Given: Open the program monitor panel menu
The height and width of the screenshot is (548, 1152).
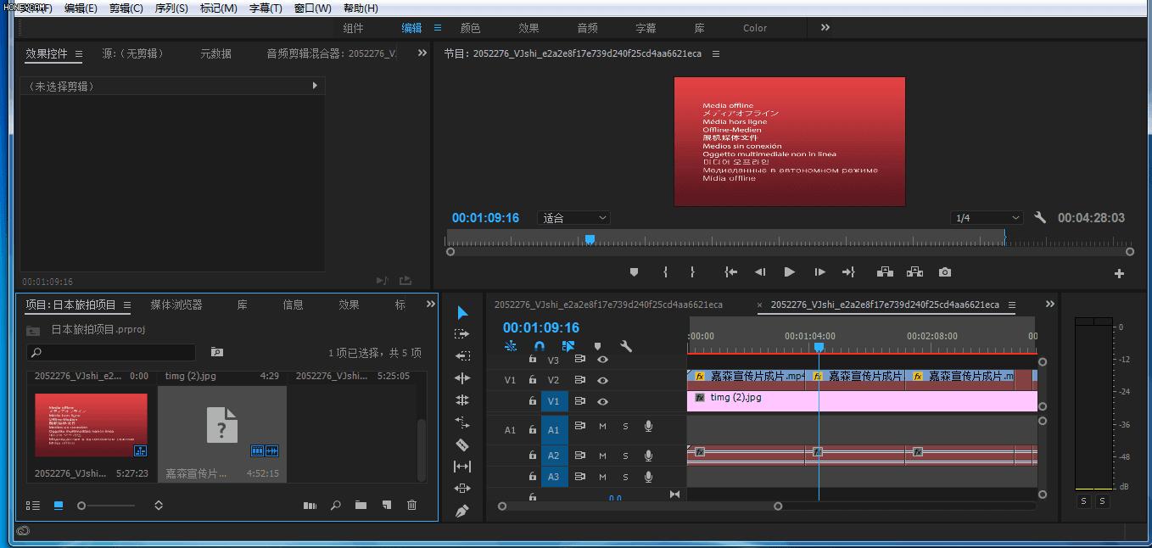Looking at the screenshot, I should 716,53.
